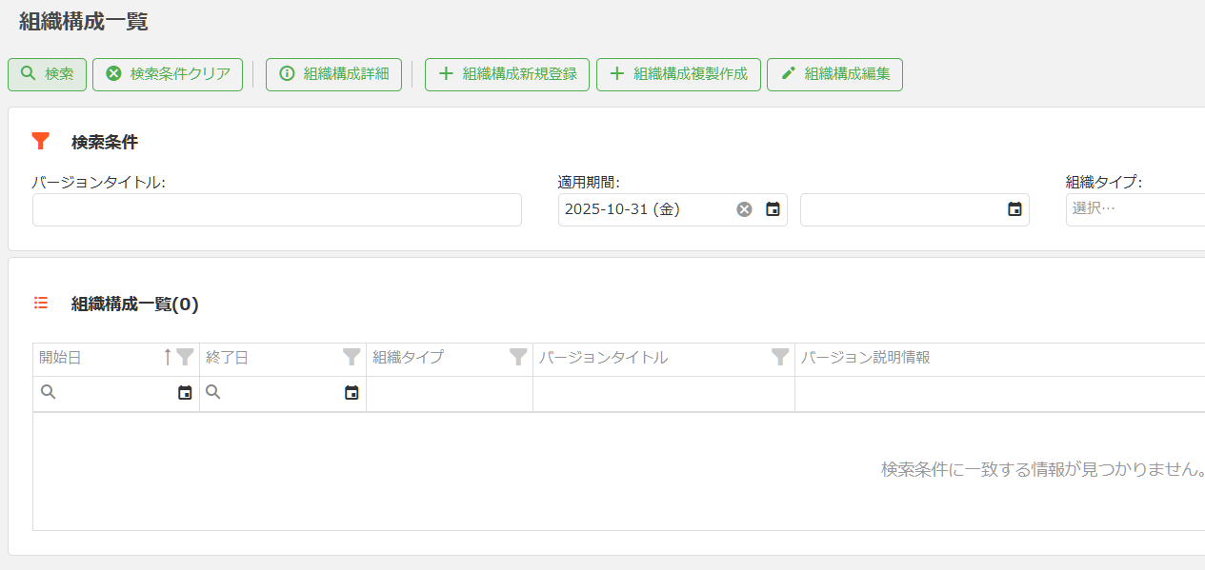This screenshot has height=570, width=1205.
Task: Open filter icon on 開始日 column
Action: click(x=185, y=358)
